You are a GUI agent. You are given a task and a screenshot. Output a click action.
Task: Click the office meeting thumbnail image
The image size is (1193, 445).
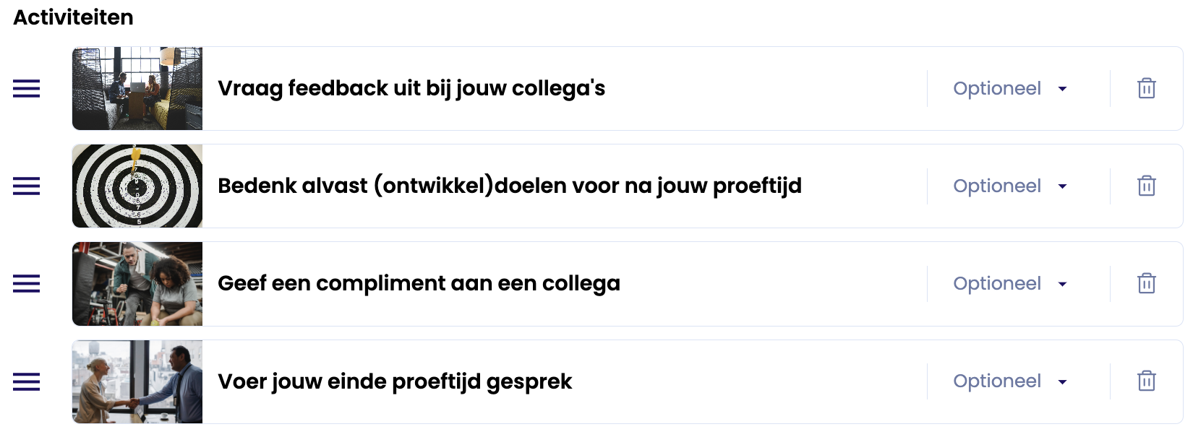[137, 88]
